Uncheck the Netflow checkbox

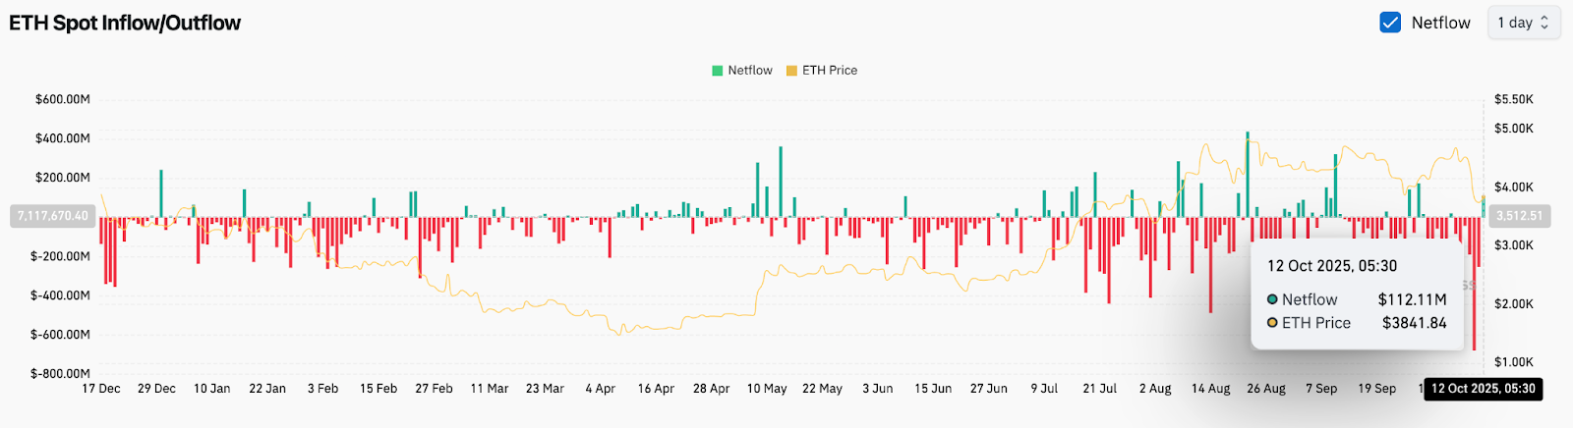[1390, 23]
